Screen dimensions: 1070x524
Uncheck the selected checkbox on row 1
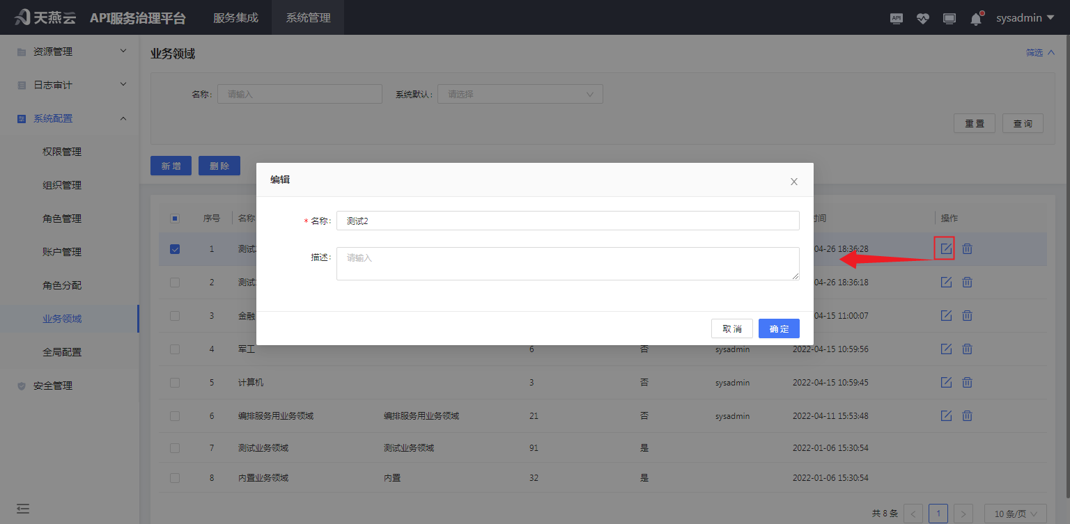tap(174, 248)
